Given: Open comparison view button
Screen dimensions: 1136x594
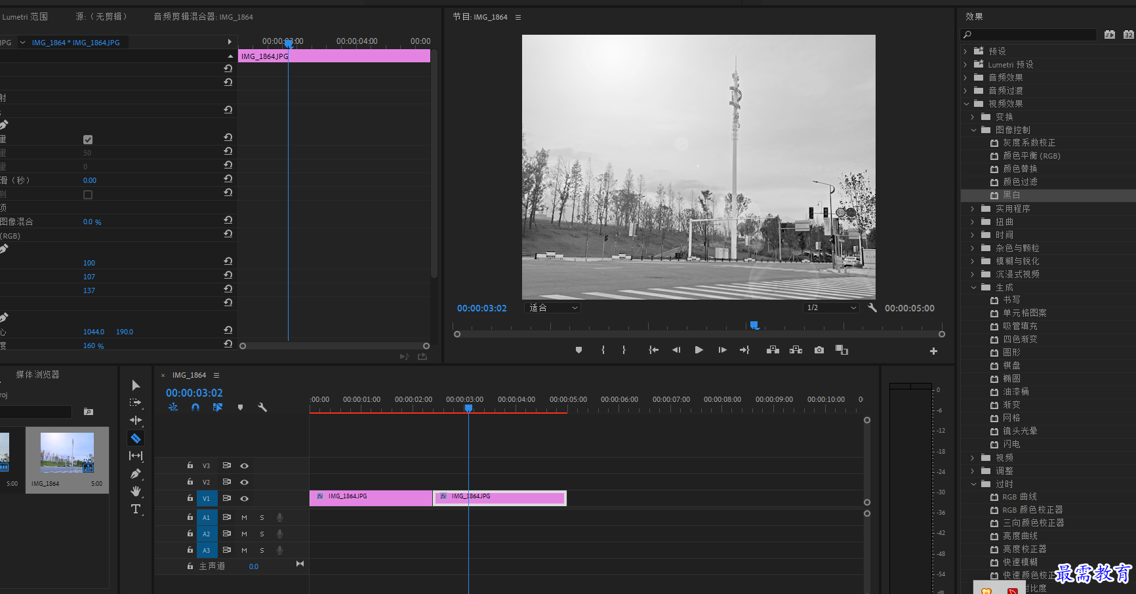Looking at the screenshot, I should (842, 350).
